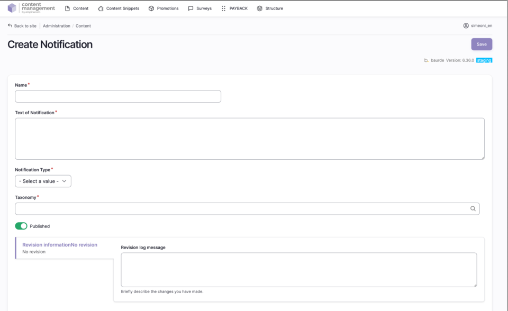The image size is (508, 311).
Task: Open the Administration breadcrumb link
Action: pyautogui.click(x=56, y=25)
